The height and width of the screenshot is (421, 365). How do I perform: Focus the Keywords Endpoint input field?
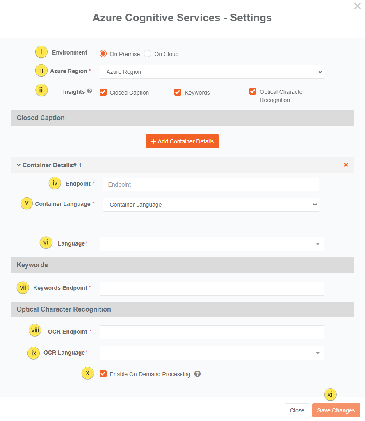click(x=212, y=288)
